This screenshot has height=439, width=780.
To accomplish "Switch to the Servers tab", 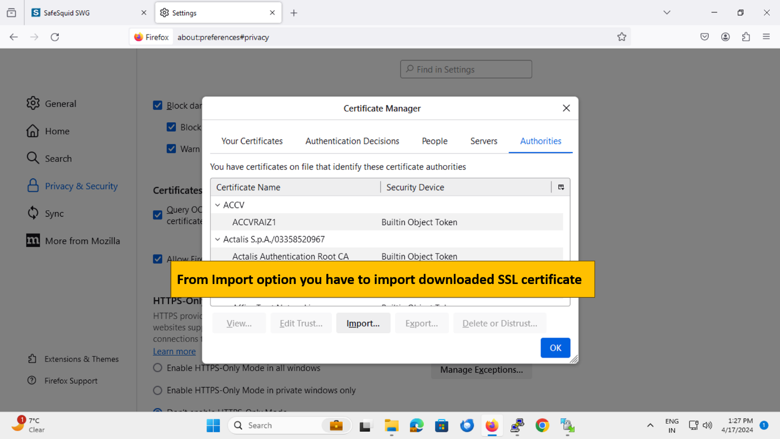I will coord(484,141).
